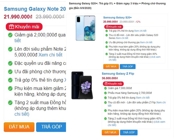Click Xem chi tiết after Note 20 5,000,000đ offer

tap(50, 55)
